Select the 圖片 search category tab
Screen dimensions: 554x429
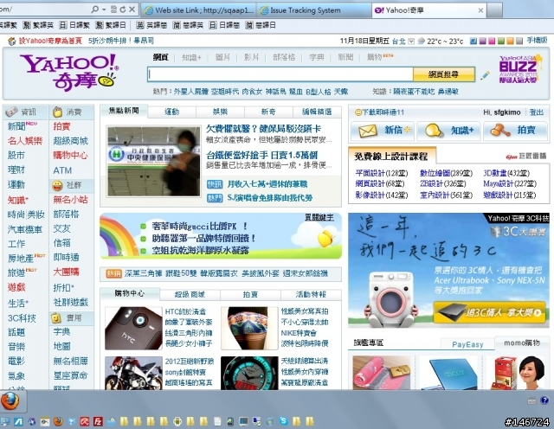[x=222, y=57]
